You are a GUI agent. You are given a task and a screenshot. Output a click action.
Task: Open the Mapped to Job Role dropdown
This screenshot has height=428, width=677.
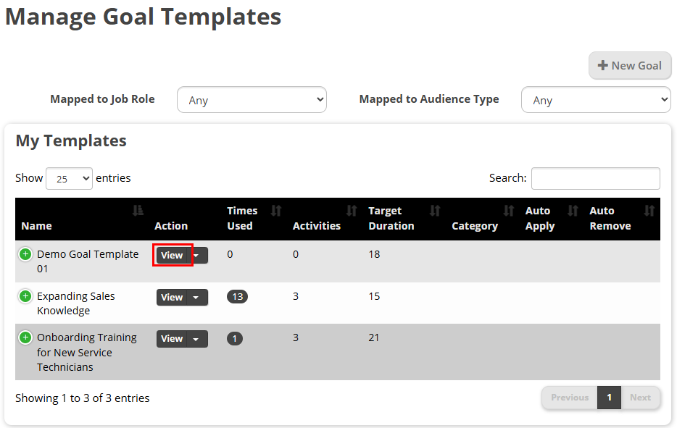coord(252,99)
